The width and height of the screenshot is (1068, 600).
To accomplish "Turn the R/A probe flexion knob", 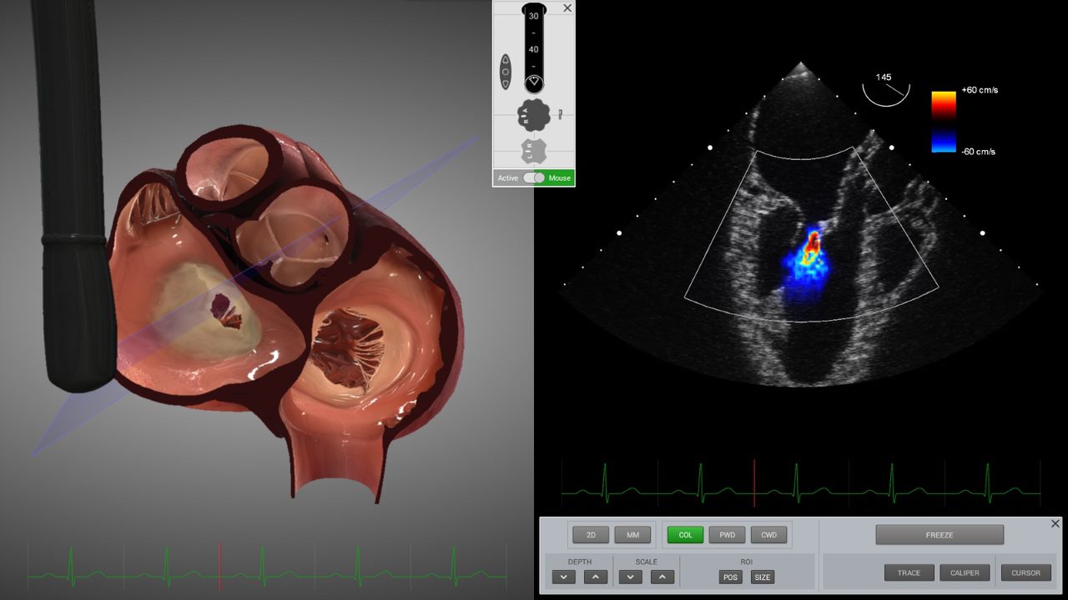I will pyautogui.click(x=533, y=115).
